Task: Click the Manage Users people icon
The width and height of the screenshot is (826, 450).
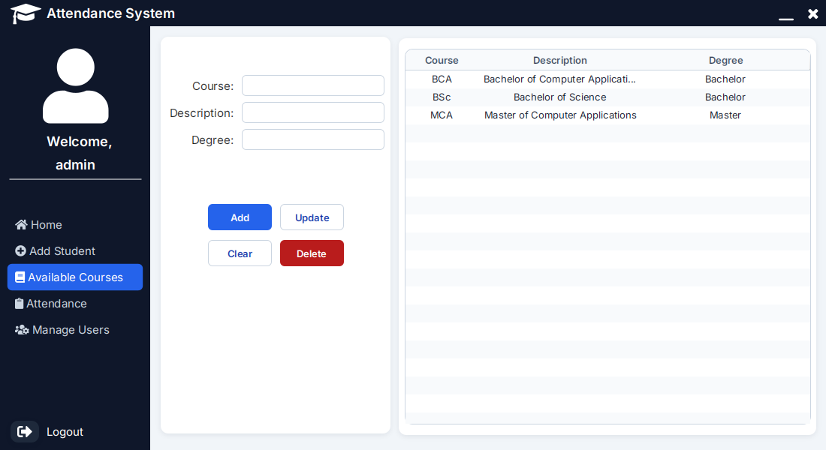Action: pyautogui.click(x=22, y=330)
